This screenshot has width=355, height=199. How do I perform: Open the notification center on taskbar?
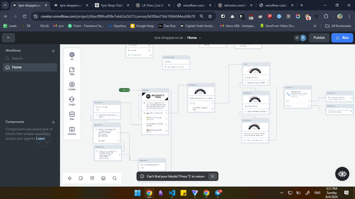pos(346,193)
